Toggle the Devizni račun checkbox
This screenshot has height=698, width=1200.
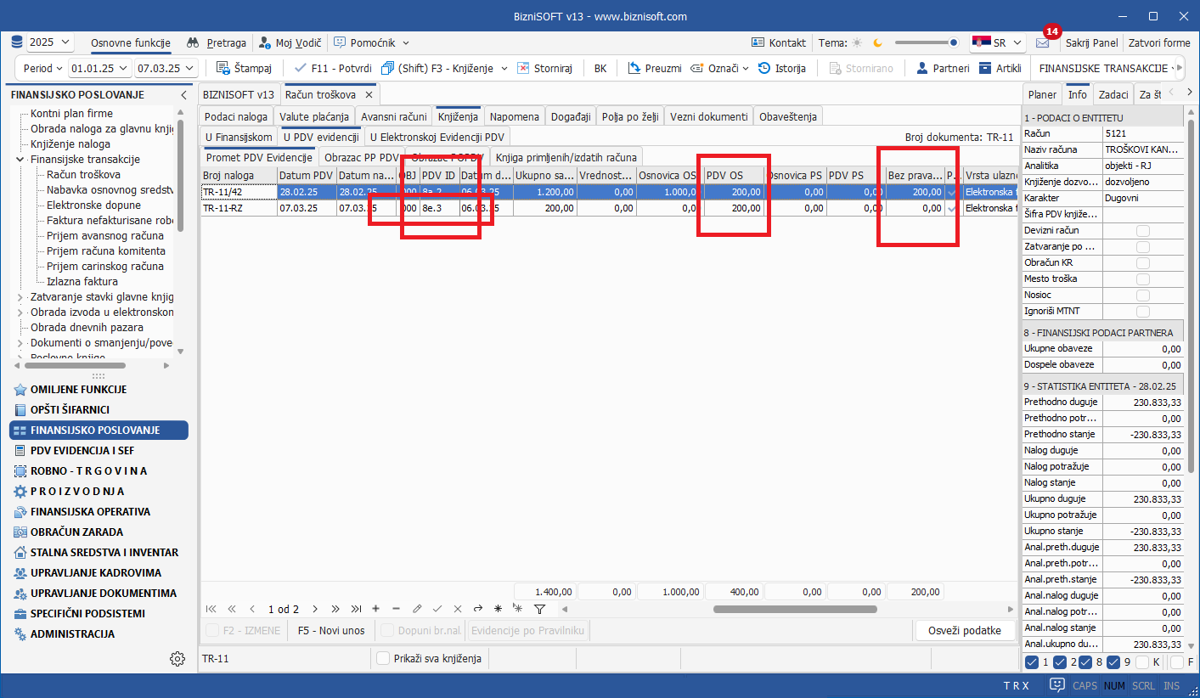pyautogui.click(x=1143, y=231)
